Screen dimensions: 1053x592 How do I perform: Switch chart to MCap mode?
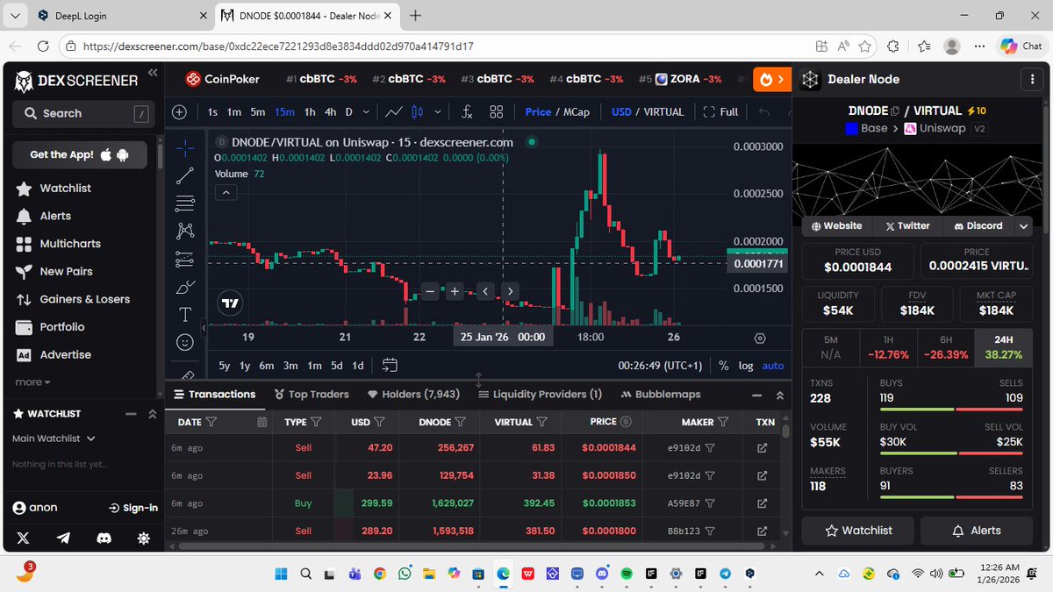[x=577, y=112]
